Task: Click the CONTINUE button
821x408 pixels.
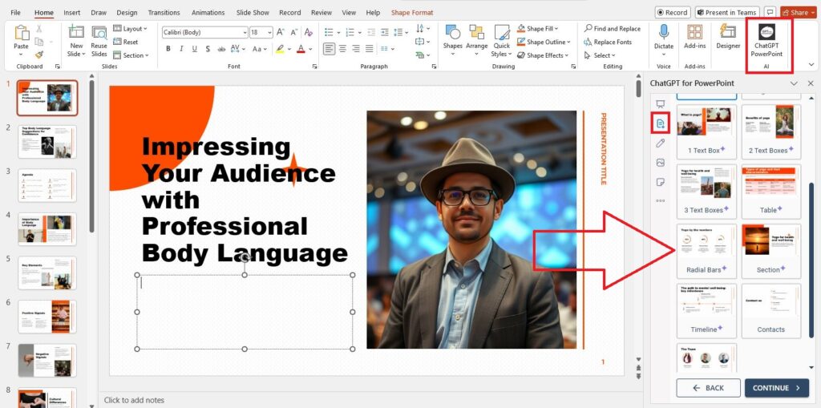Action: pyautogui.click(x=776, y=388)
